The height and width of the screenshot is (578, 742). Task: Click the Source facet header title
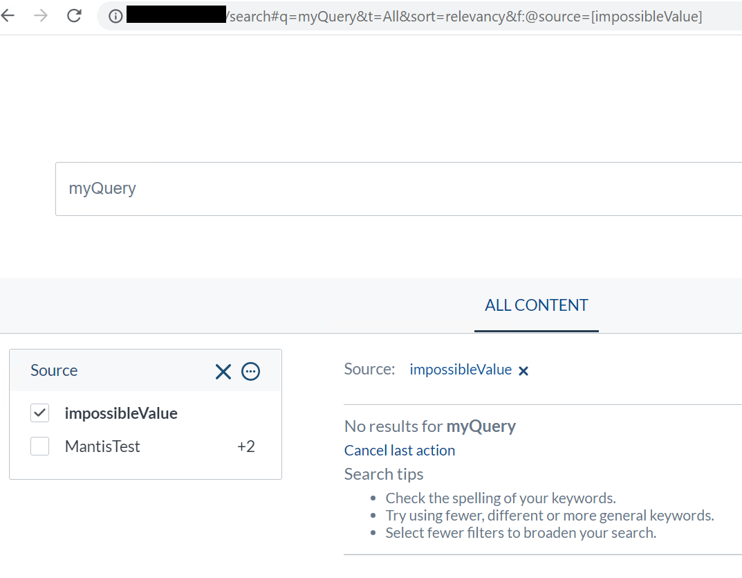pyautogui.click(x=54, y=370)
